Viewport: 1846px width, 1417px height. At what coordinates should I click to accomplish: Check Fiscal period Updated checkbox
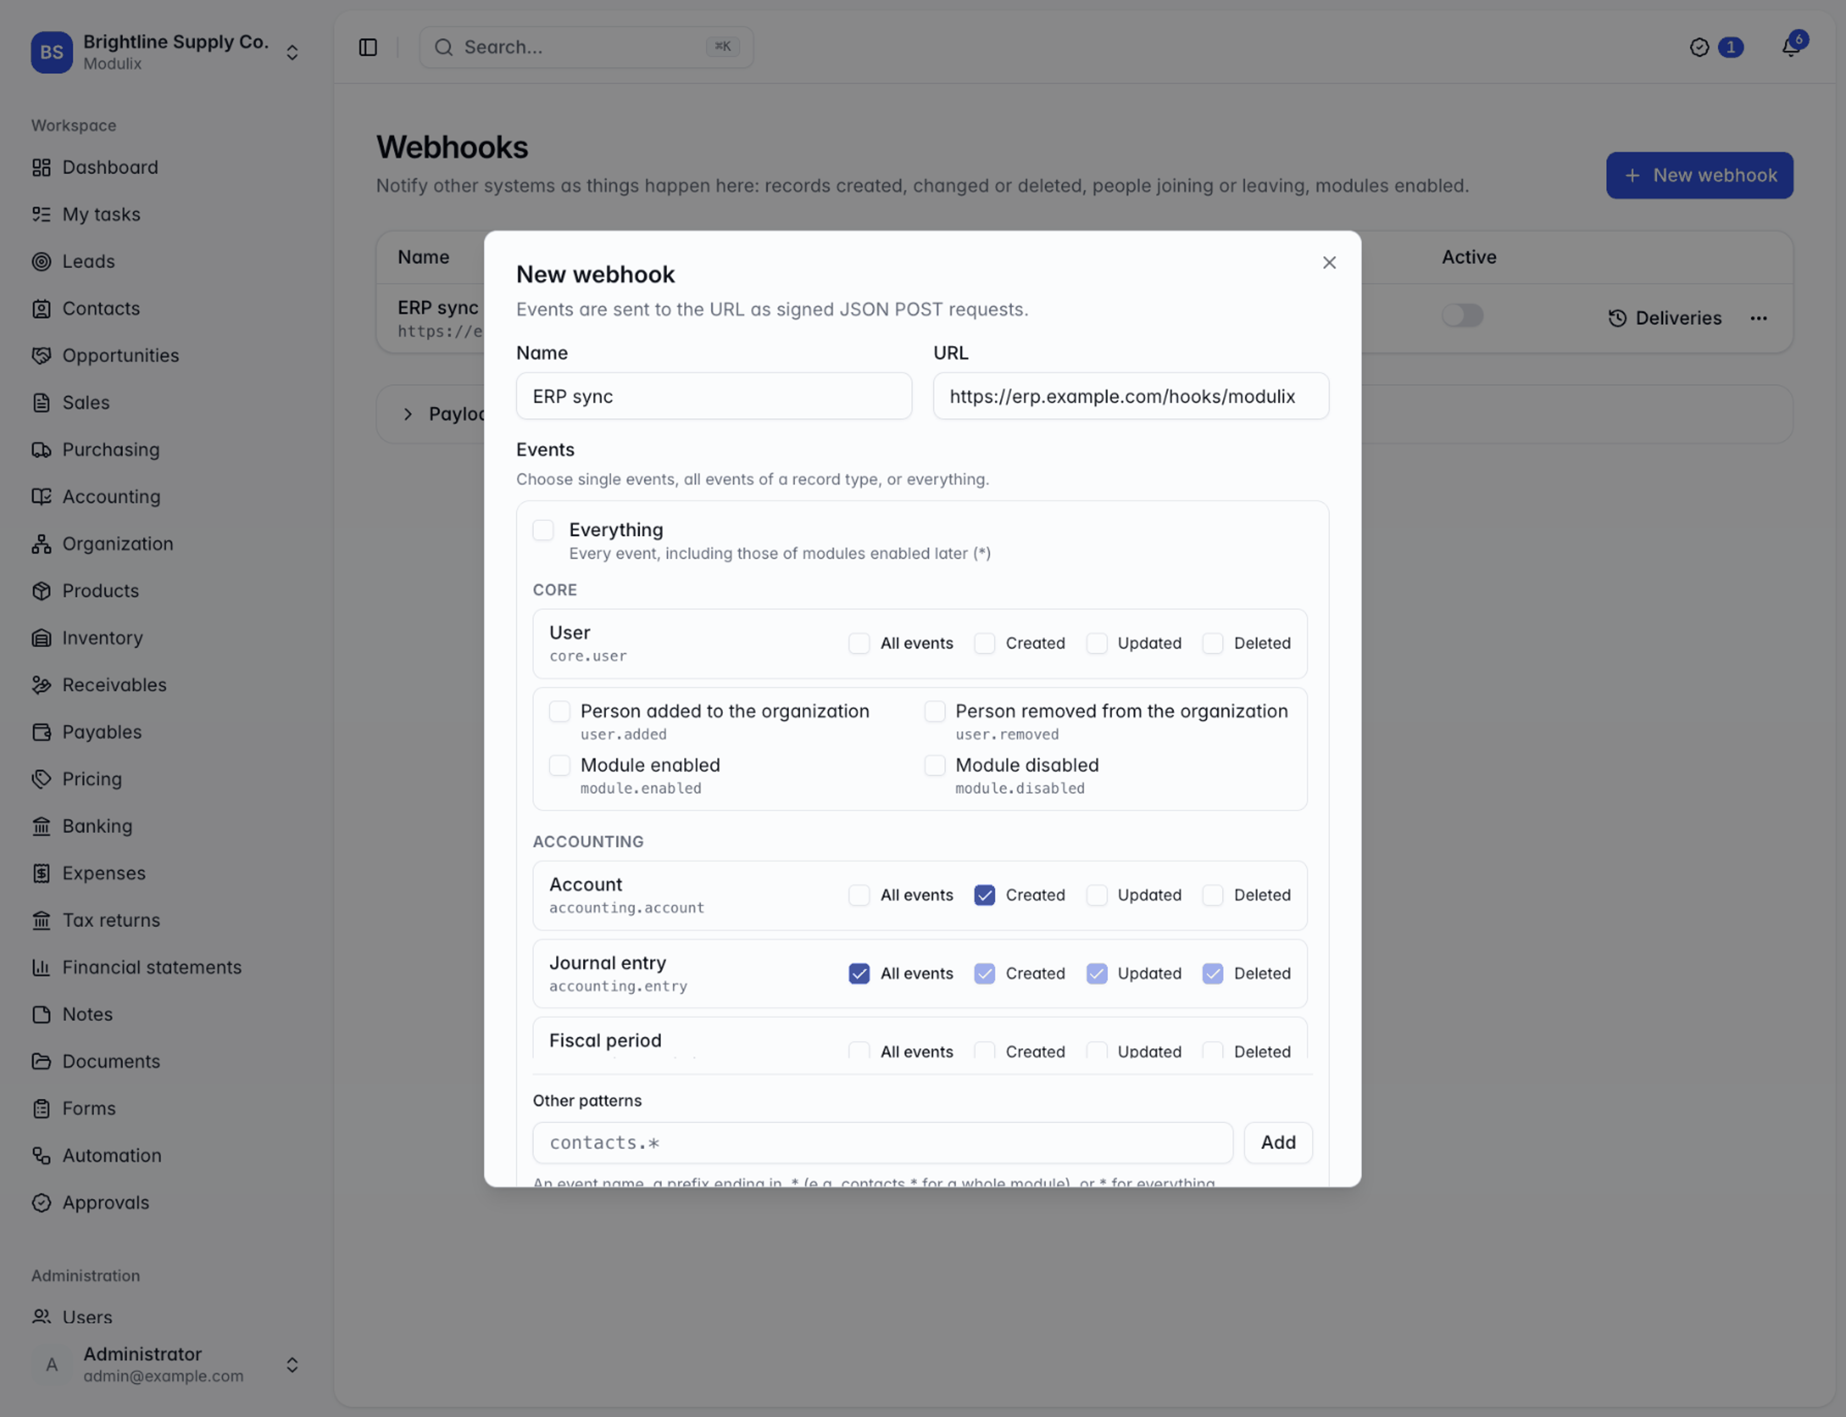click(1096, 1051)
